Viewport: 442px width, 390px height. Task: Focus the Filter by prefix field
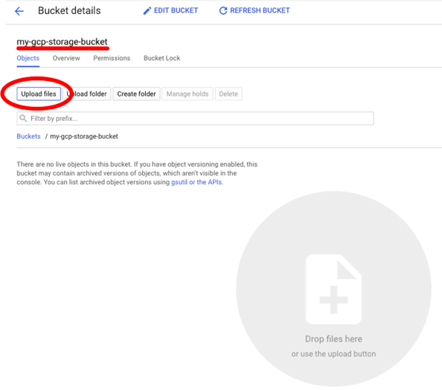pos(199,118)
